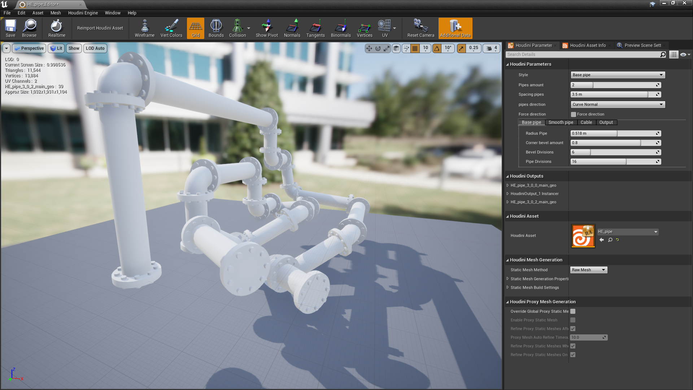693x390 pixels.
Task: Toggle Additional Data panel button
Action: [455, 28]
